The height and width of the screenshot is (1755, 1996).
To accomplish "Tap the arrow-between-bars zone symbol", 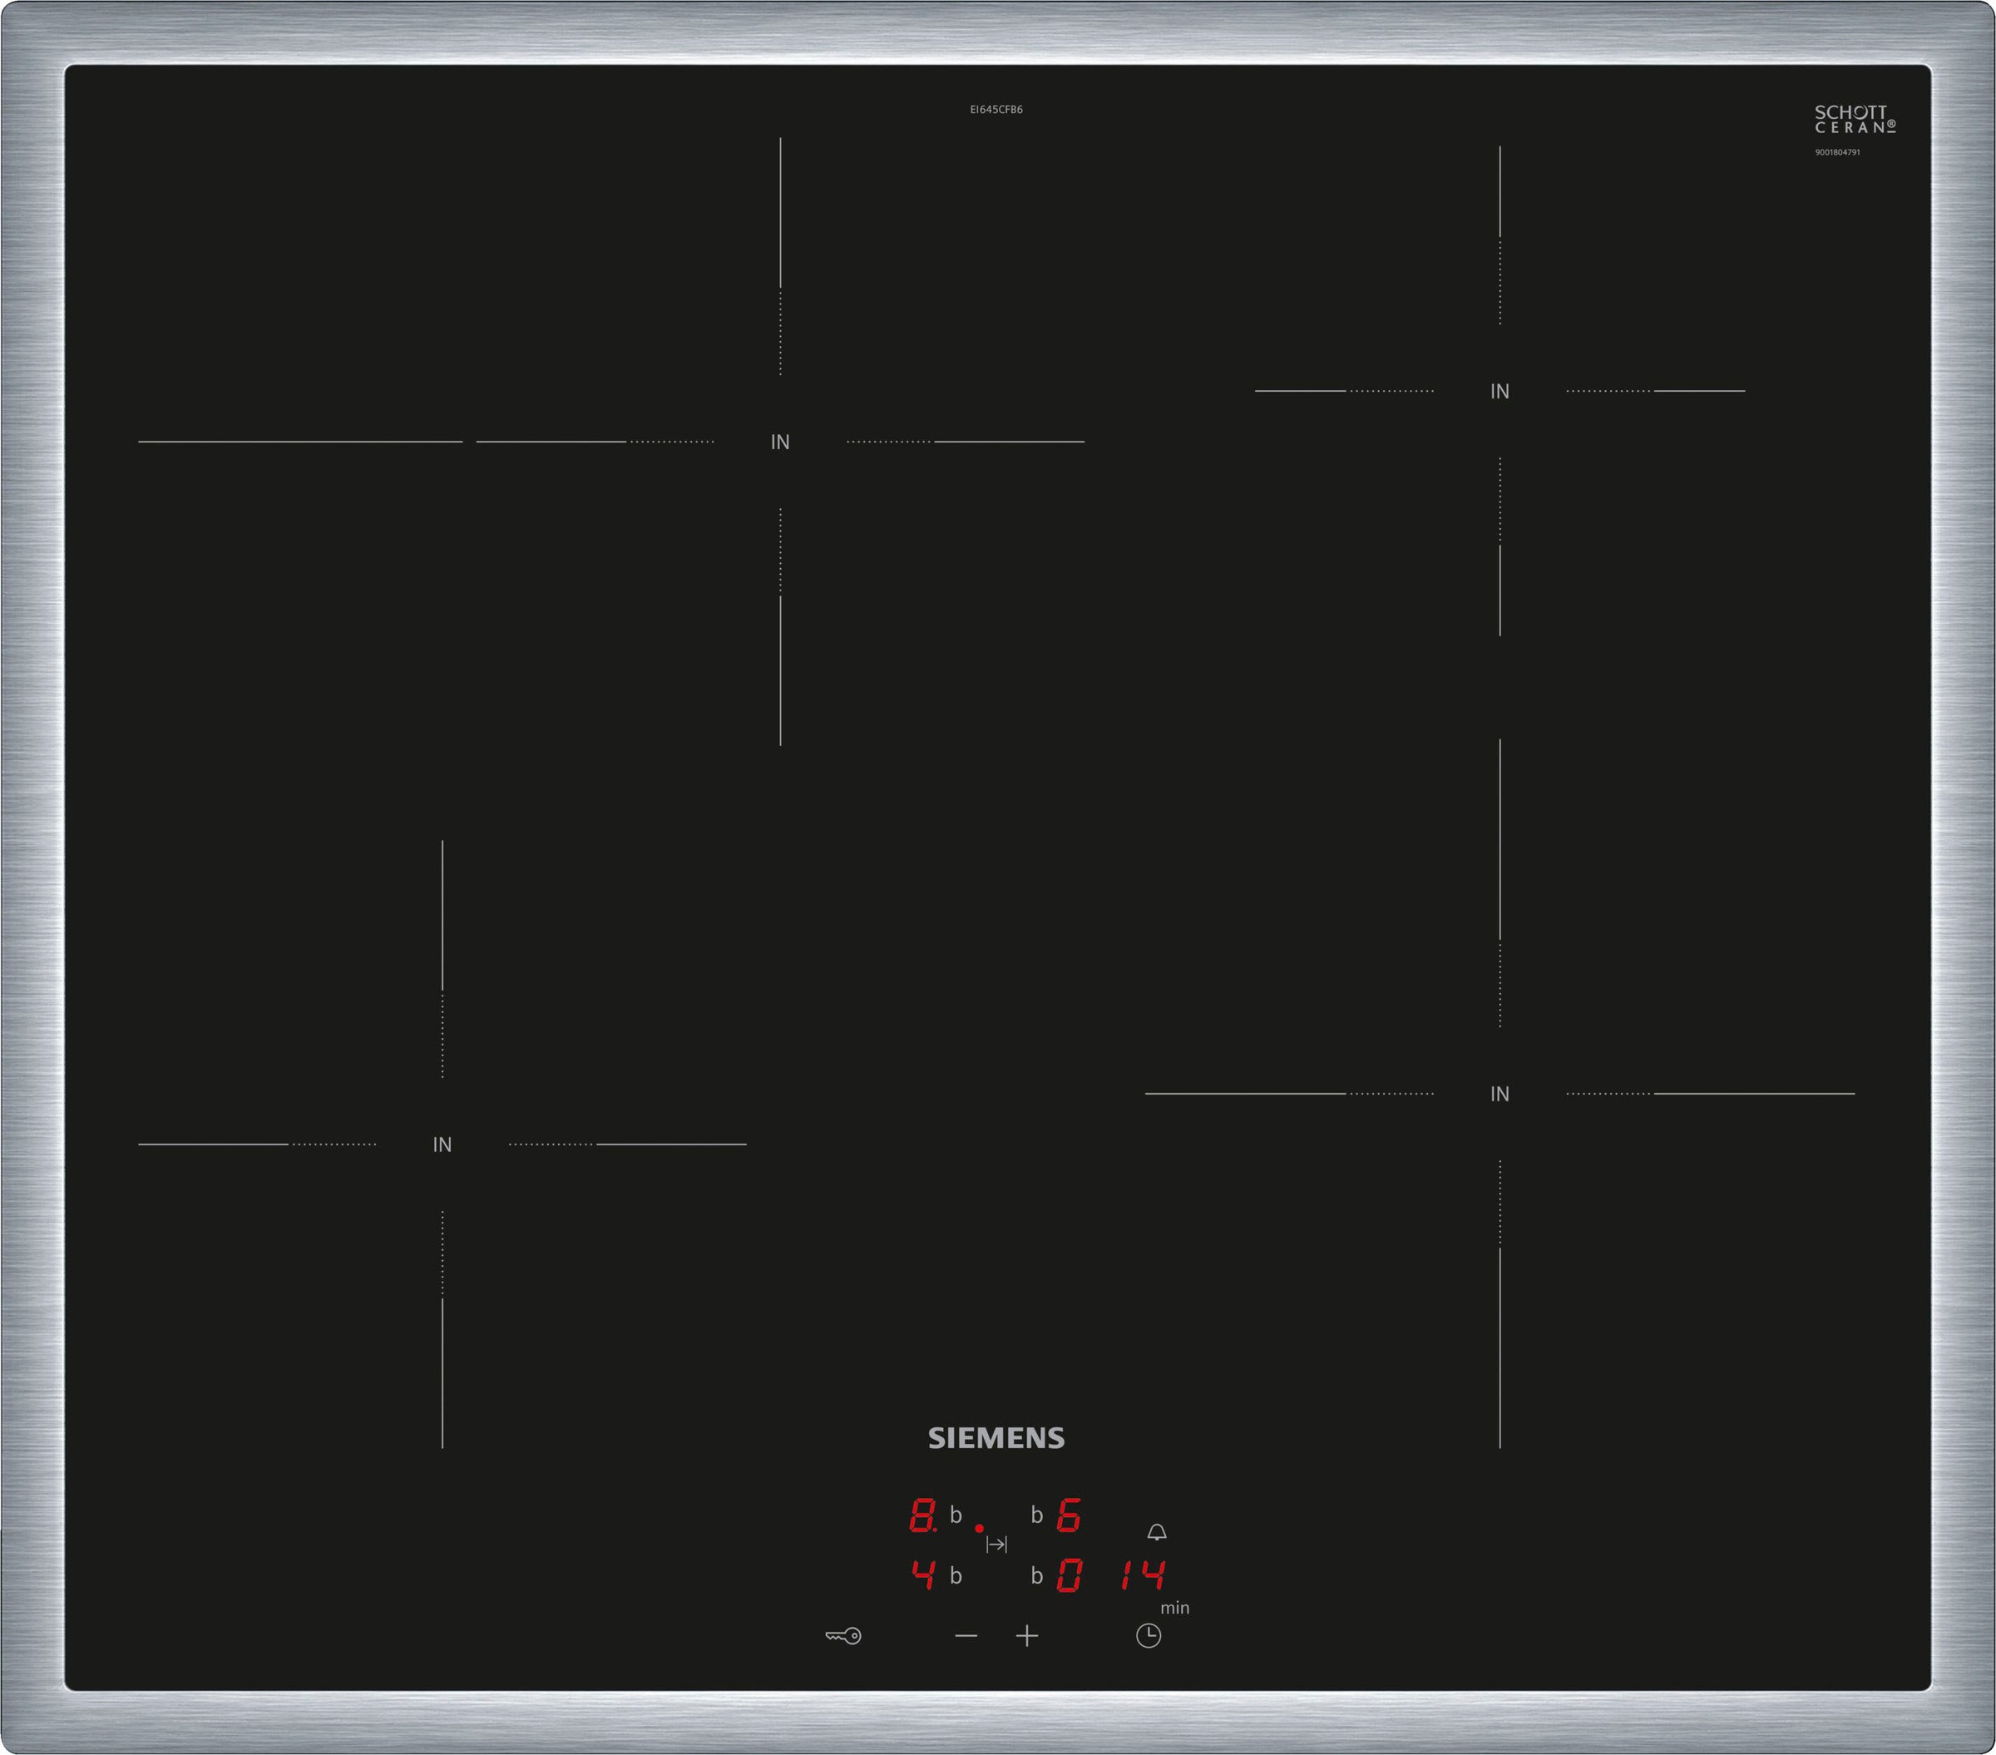I will tap(996, 1544).
